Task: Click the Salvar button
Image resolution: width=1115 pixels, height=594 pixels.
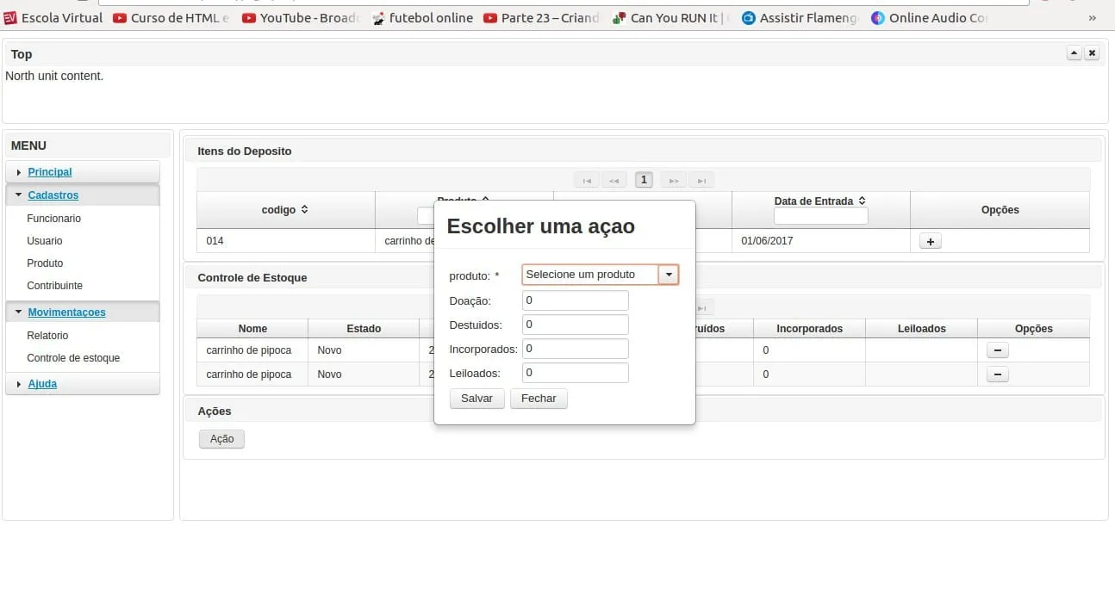Action: coord(477,399)
